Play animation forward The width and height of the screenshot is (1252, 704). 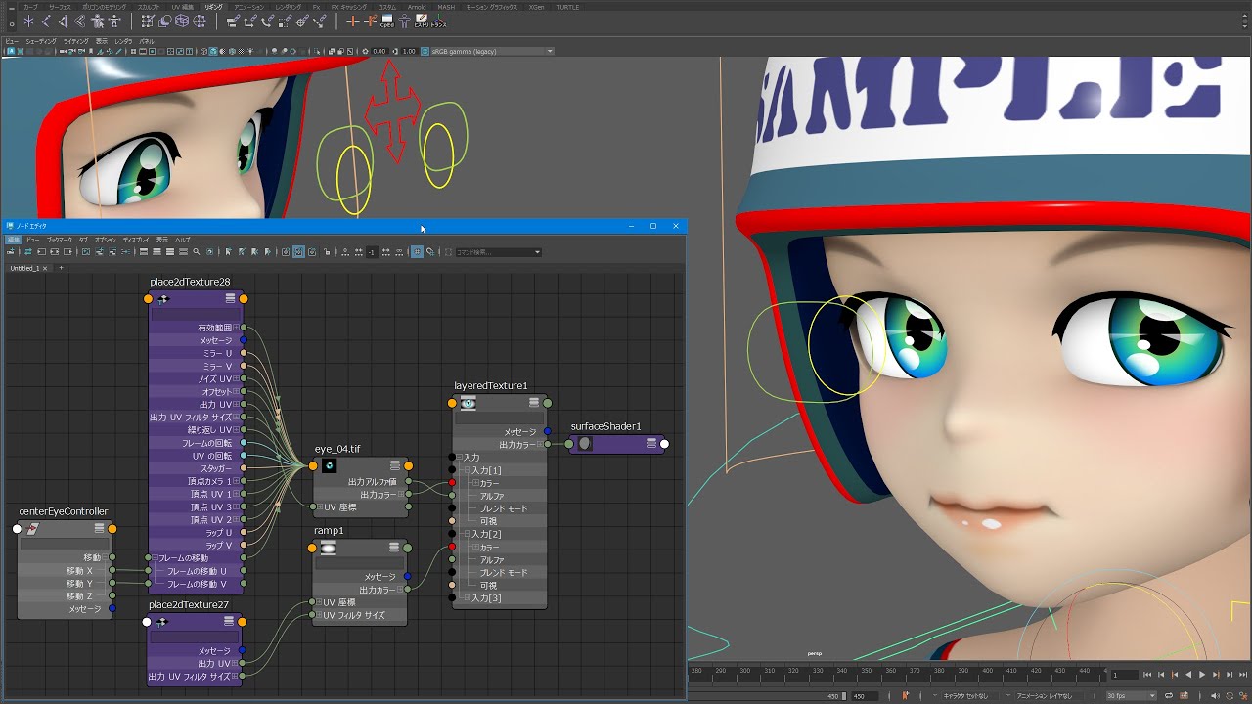pyautogui.click(x=1202, y=675)
